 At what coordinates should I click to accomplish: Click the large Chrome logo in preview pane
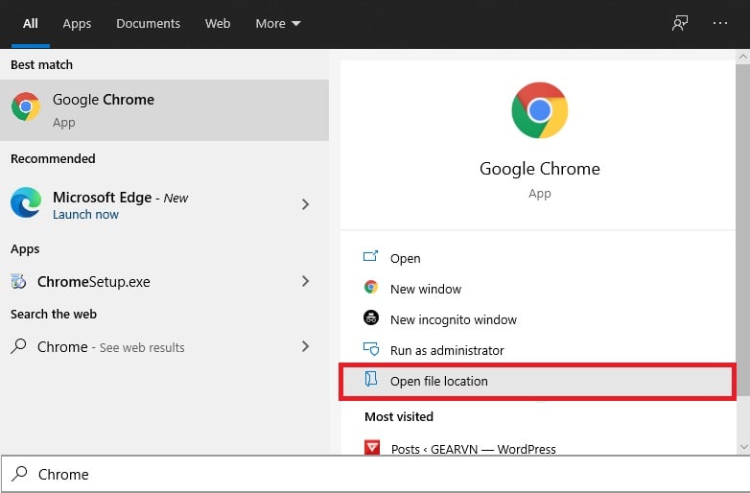[540, 110]
